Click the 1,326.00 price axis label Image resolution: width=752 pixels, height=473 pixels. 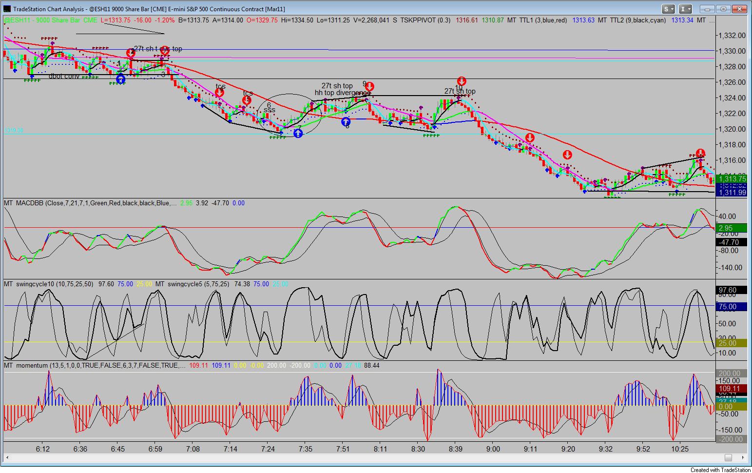click(x=732, y=82)
